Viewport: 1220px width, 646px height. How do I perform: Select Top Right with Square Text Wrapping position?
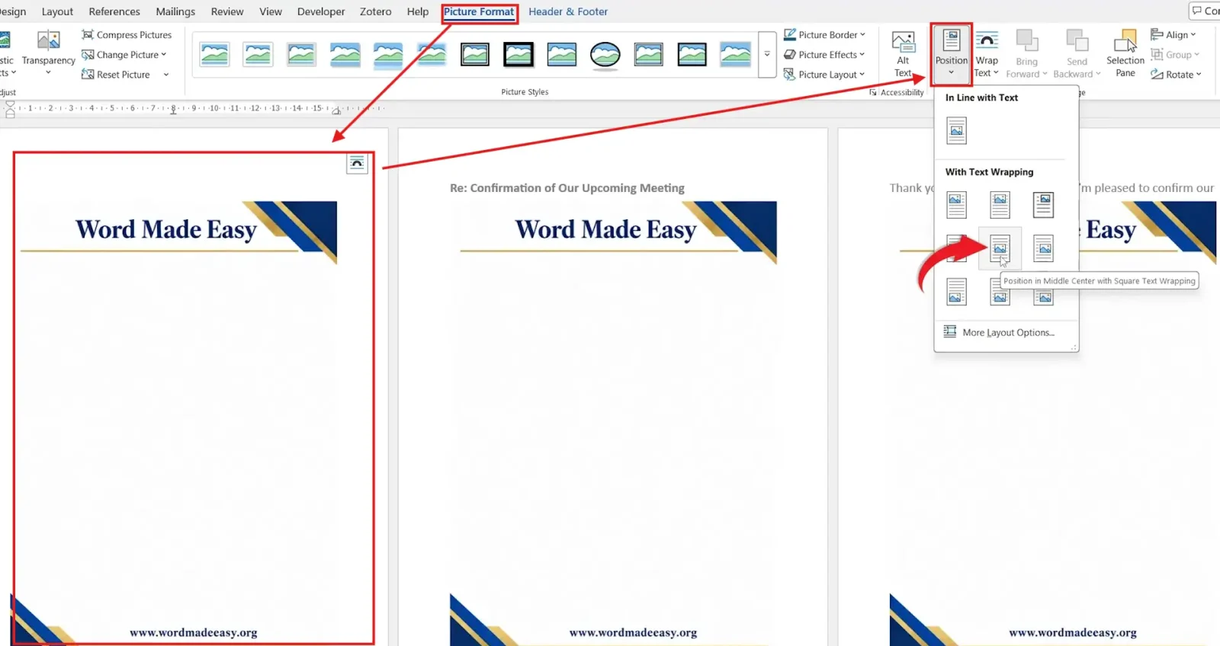1043,204
